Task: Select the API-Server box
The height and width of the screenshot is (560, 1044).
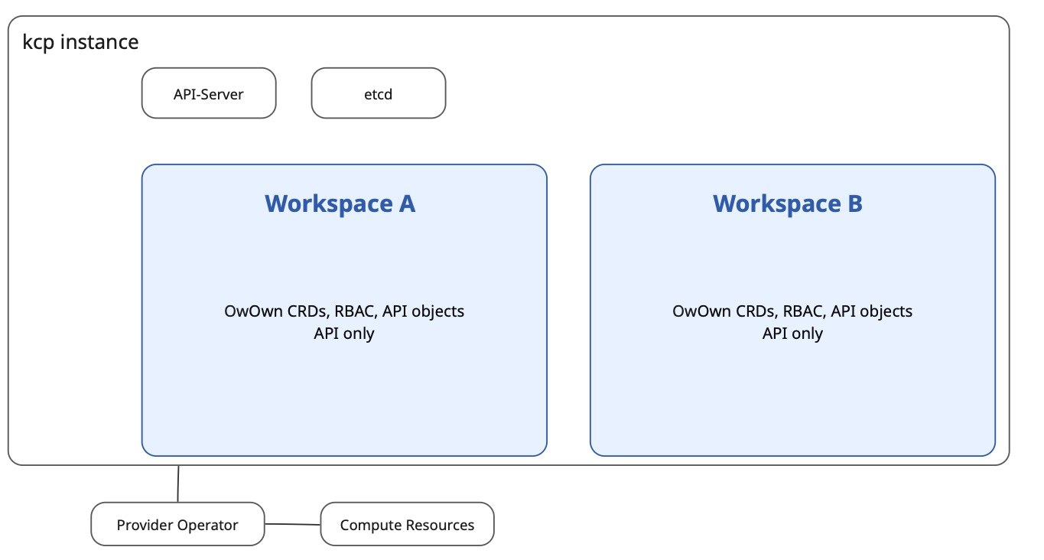Action: pyautogui.click(x=209, y=93)
